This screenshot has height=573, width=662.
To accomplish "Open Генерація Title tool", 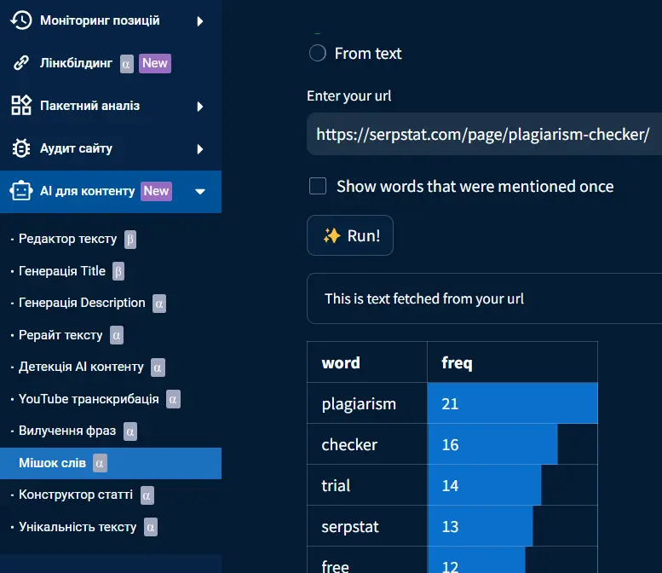I will [62, 271].
